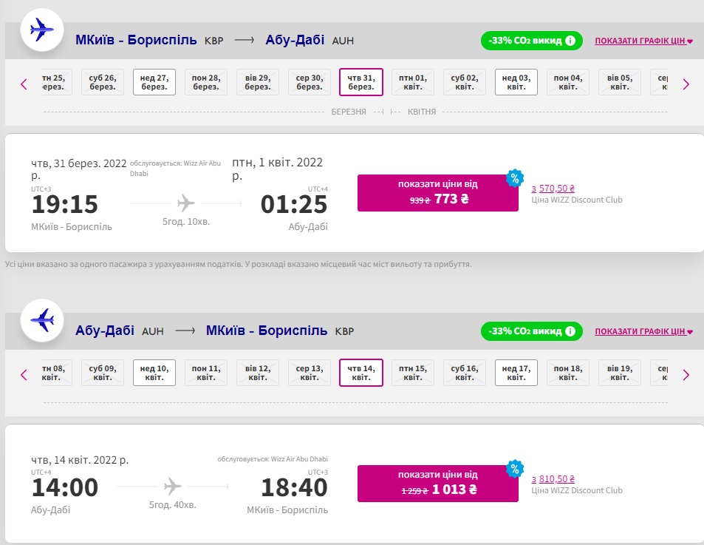
Task: Click the CO₂ info icon on outbound flight
Action: [570, 41]
